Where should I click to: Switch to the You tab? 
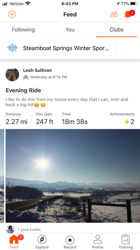click(x=70, y=30)
